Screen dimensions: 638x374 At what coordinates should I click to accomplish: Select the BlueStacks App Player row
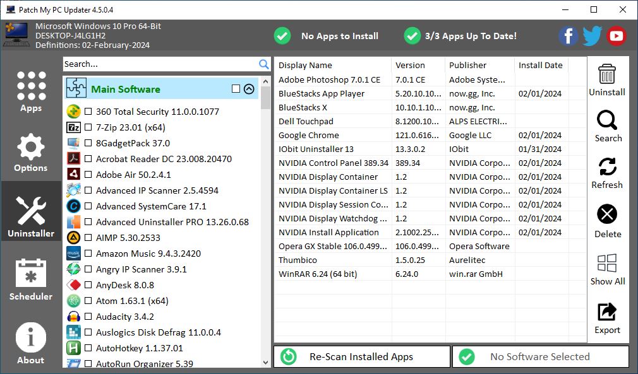pos(430,93)
